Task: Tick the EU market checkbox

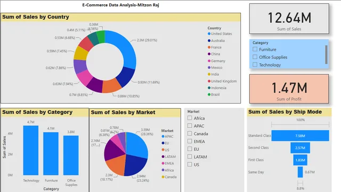Action: tap(190, 149)
